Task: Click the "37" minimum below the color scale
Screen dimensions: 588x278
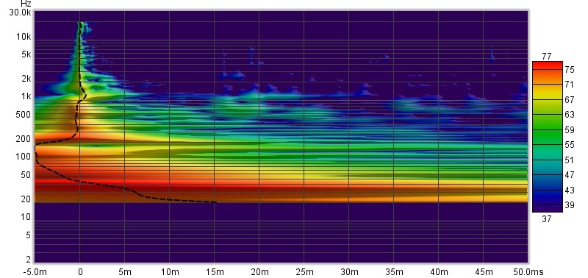Action: coord(547,218)
